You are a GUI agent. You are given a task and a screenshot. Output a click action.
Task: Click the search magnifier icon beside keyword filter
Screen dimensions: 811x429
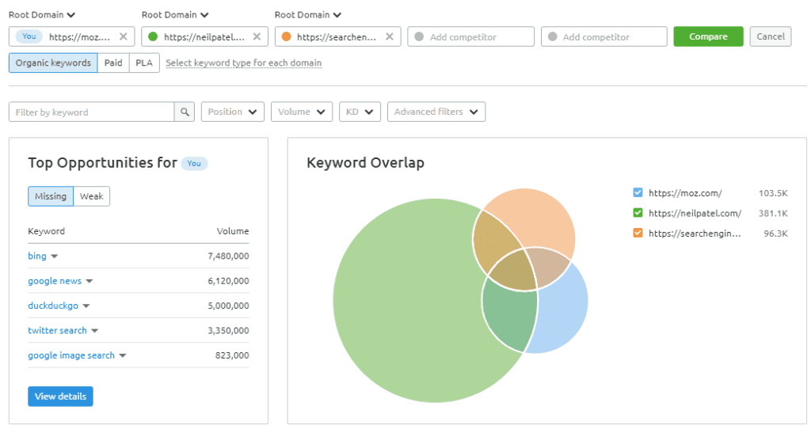[x=185, y=112]
